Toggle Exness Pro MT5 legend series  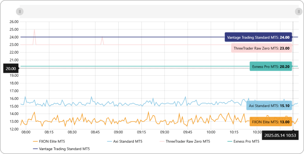pyautogui.click(x=243, y=141)
